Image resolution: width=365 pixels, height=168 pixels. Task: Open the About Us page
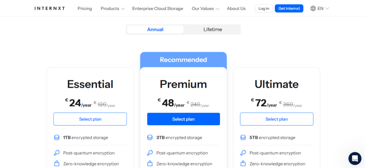click(x=236, y=9)
